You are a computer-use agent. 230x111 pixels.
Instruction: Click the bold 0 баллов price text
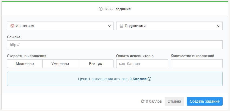tap(138, 79)
